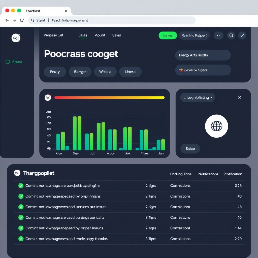Click the macOS yellow minimize dot
The height and width of the screenshot is (258, 258).
[x=13, y=11]
